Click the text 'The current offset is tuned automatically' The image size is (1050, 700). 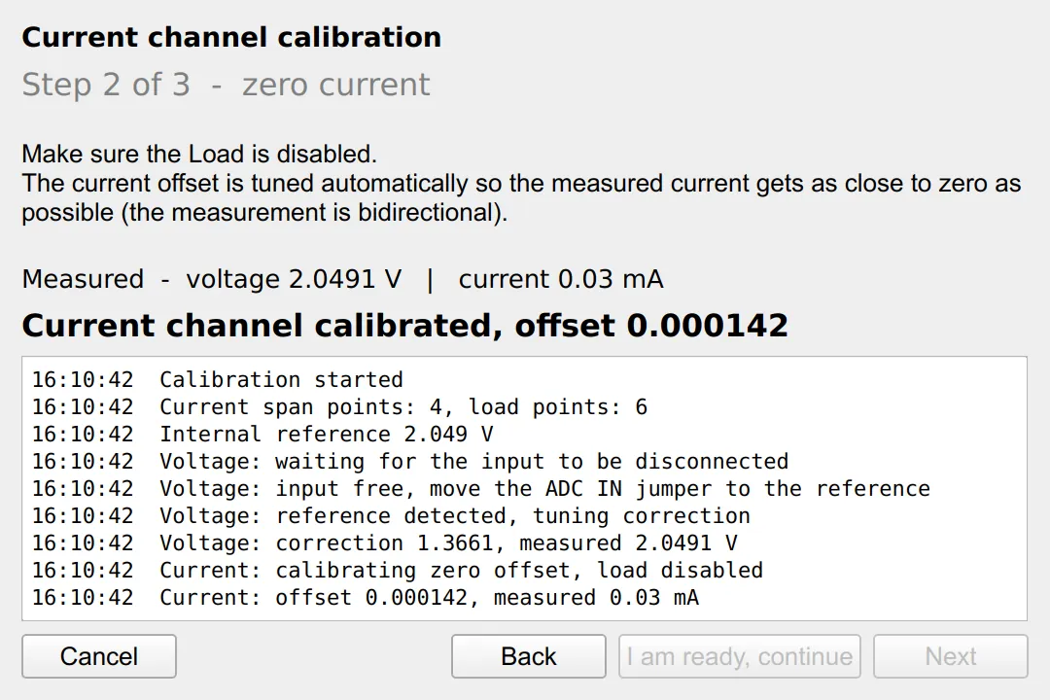[245, 184]
